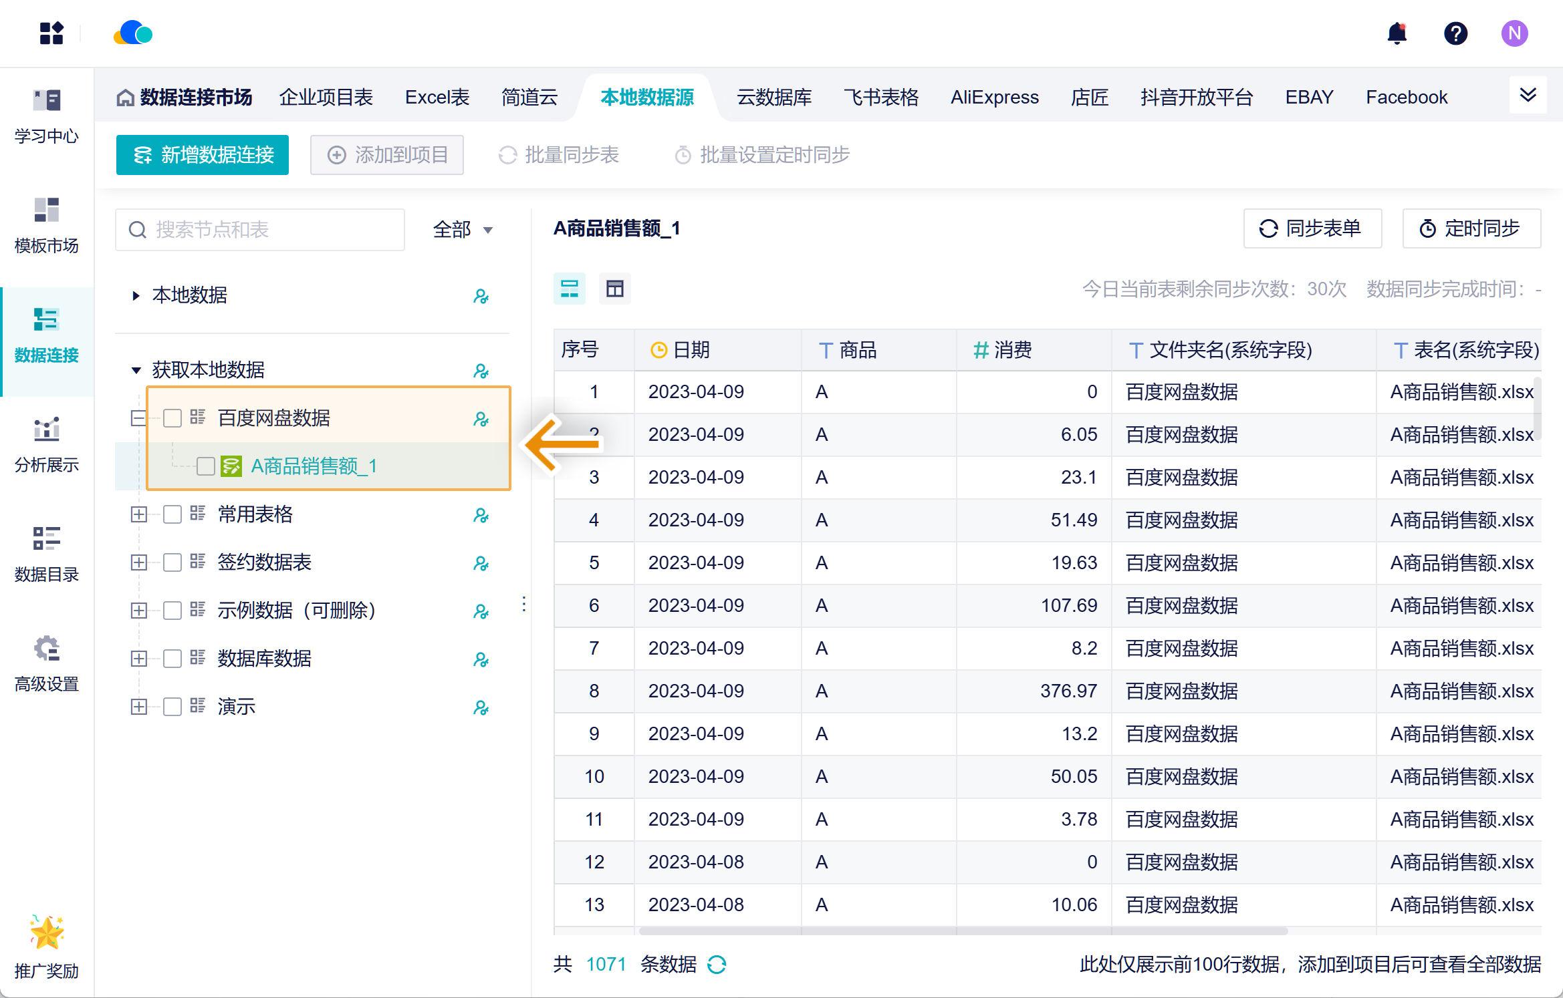
Task: Click permission icon beside 常用表格
Action: [x=481, y=515]
